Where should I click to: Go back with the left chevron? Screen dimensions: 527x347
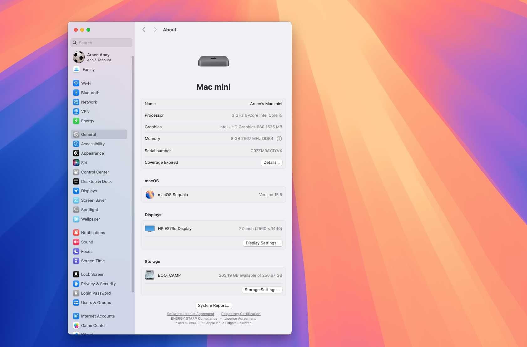coord(144,29)
